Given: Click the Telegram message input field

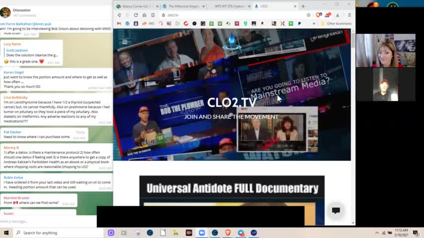Looking at the screenshot, I should tap(48, 221).
